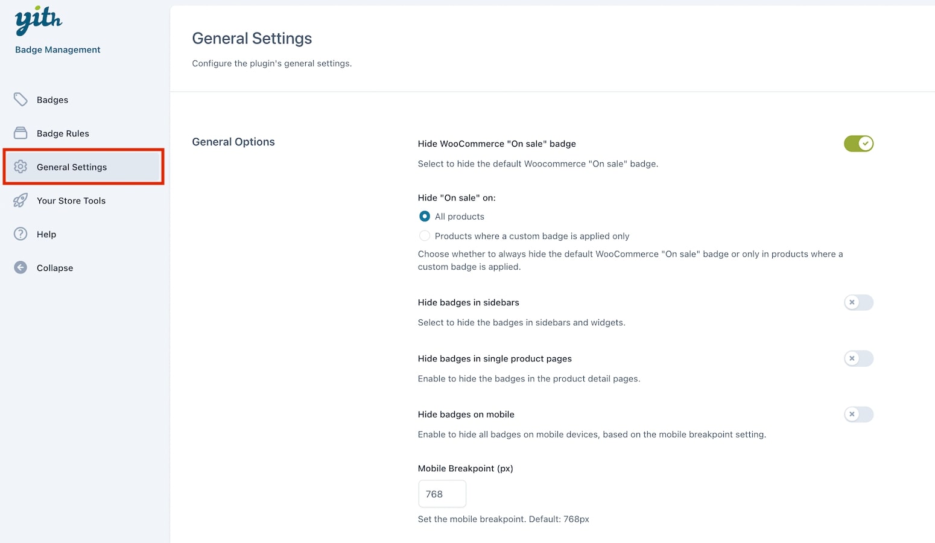Click the Mobile Breakpoint (px) label
Screen dimensions: 935x543
pos(466,469)
